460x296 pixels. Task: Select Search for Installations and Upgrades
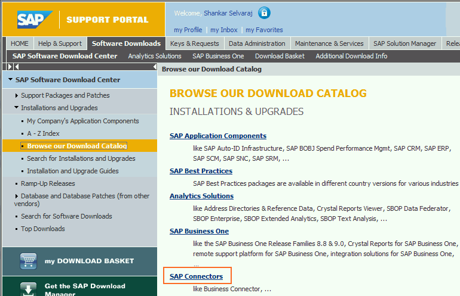[x=81, y=158]
